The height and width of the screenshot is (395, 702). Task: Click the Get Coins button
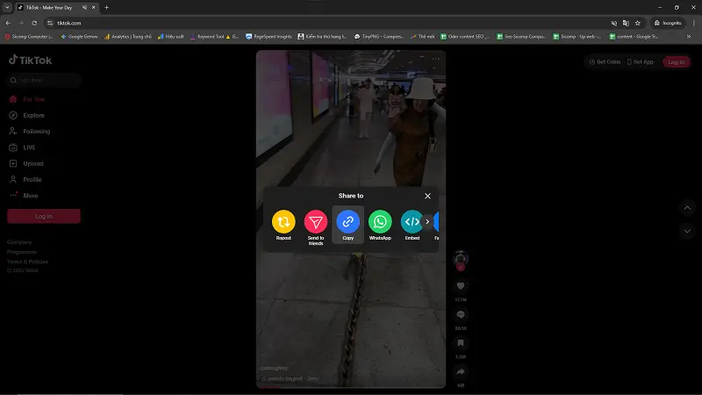pyautogui.click(x=605, y=61)
